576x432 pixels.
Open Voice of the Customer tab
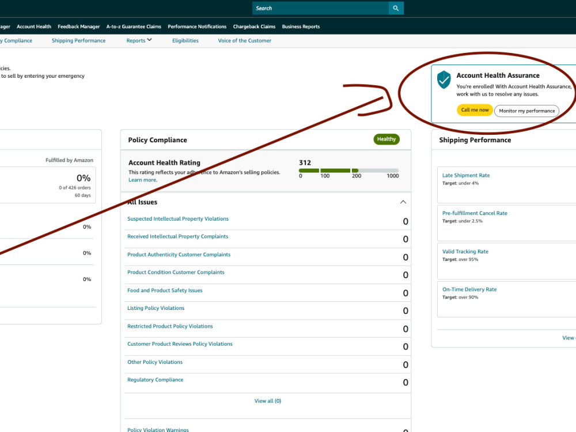245,40
